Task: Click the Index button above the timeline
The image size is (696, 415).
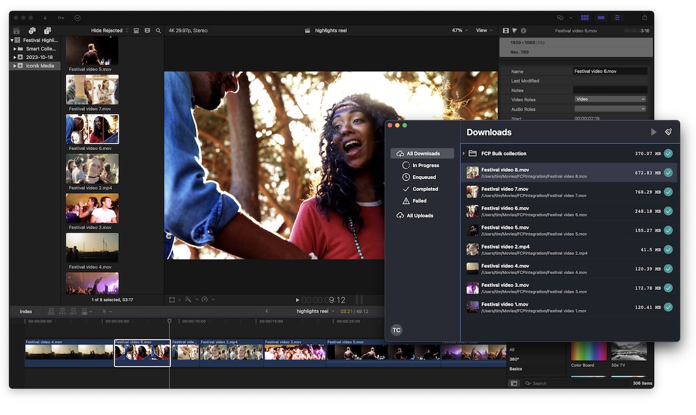Action: 25,312
